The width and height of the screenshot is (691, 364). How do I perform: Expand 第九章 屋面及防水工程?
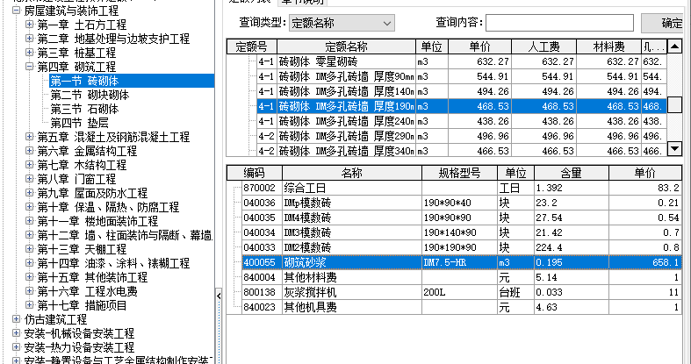pos(29,193)
